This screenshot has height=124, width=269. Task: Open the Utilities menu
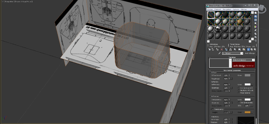[243, 9]
